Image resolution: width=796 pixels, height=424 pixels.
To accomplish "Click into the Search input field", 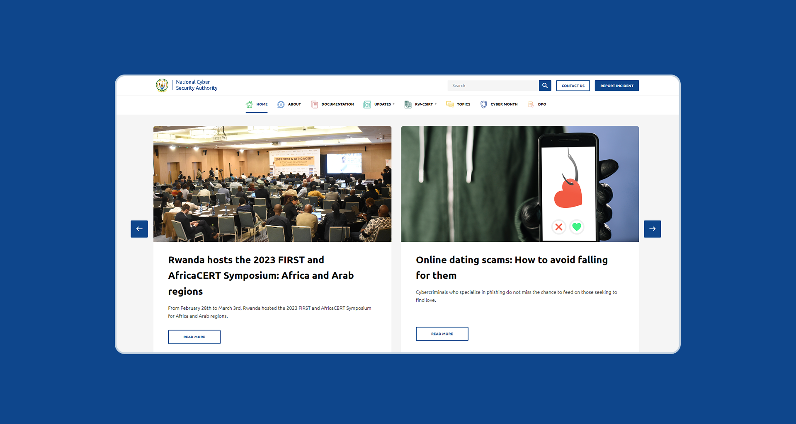I will [x=493, y=86].
